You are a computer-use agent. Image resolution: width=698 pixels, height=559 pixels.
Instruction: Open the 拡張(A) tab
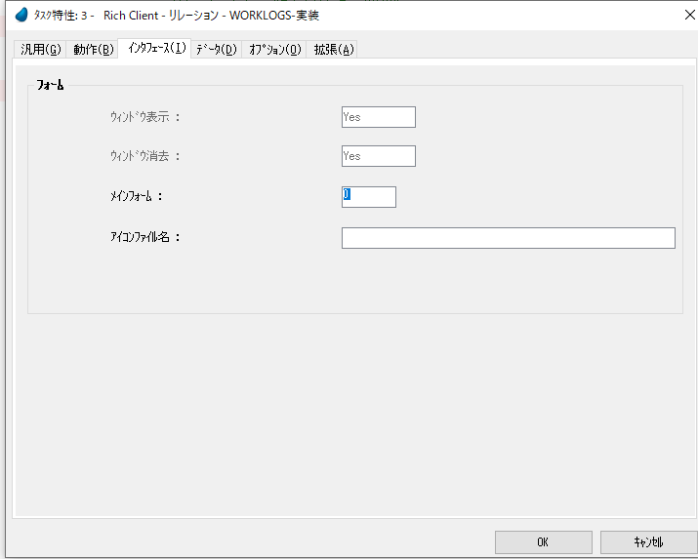pos(334,49)
